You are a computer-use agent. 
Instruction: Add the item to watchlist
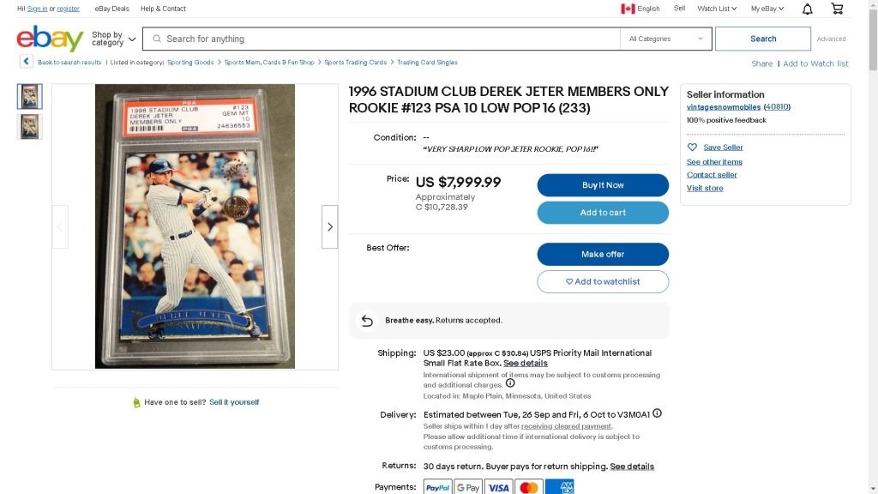click(603, 281)
